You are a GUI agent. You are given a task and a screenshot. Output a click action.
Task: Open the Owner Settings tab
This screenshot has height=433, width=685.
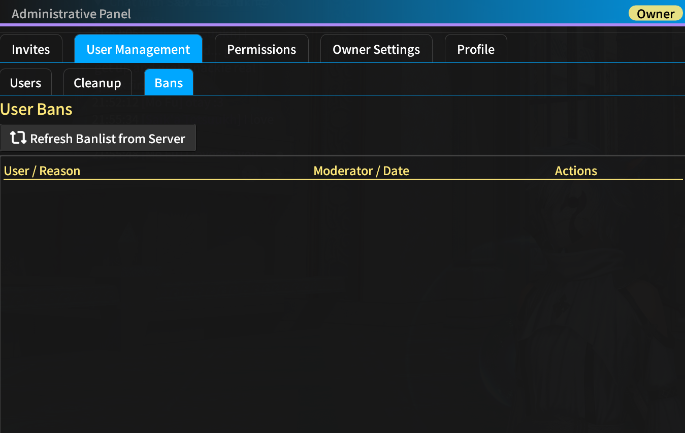coord(376,49)
